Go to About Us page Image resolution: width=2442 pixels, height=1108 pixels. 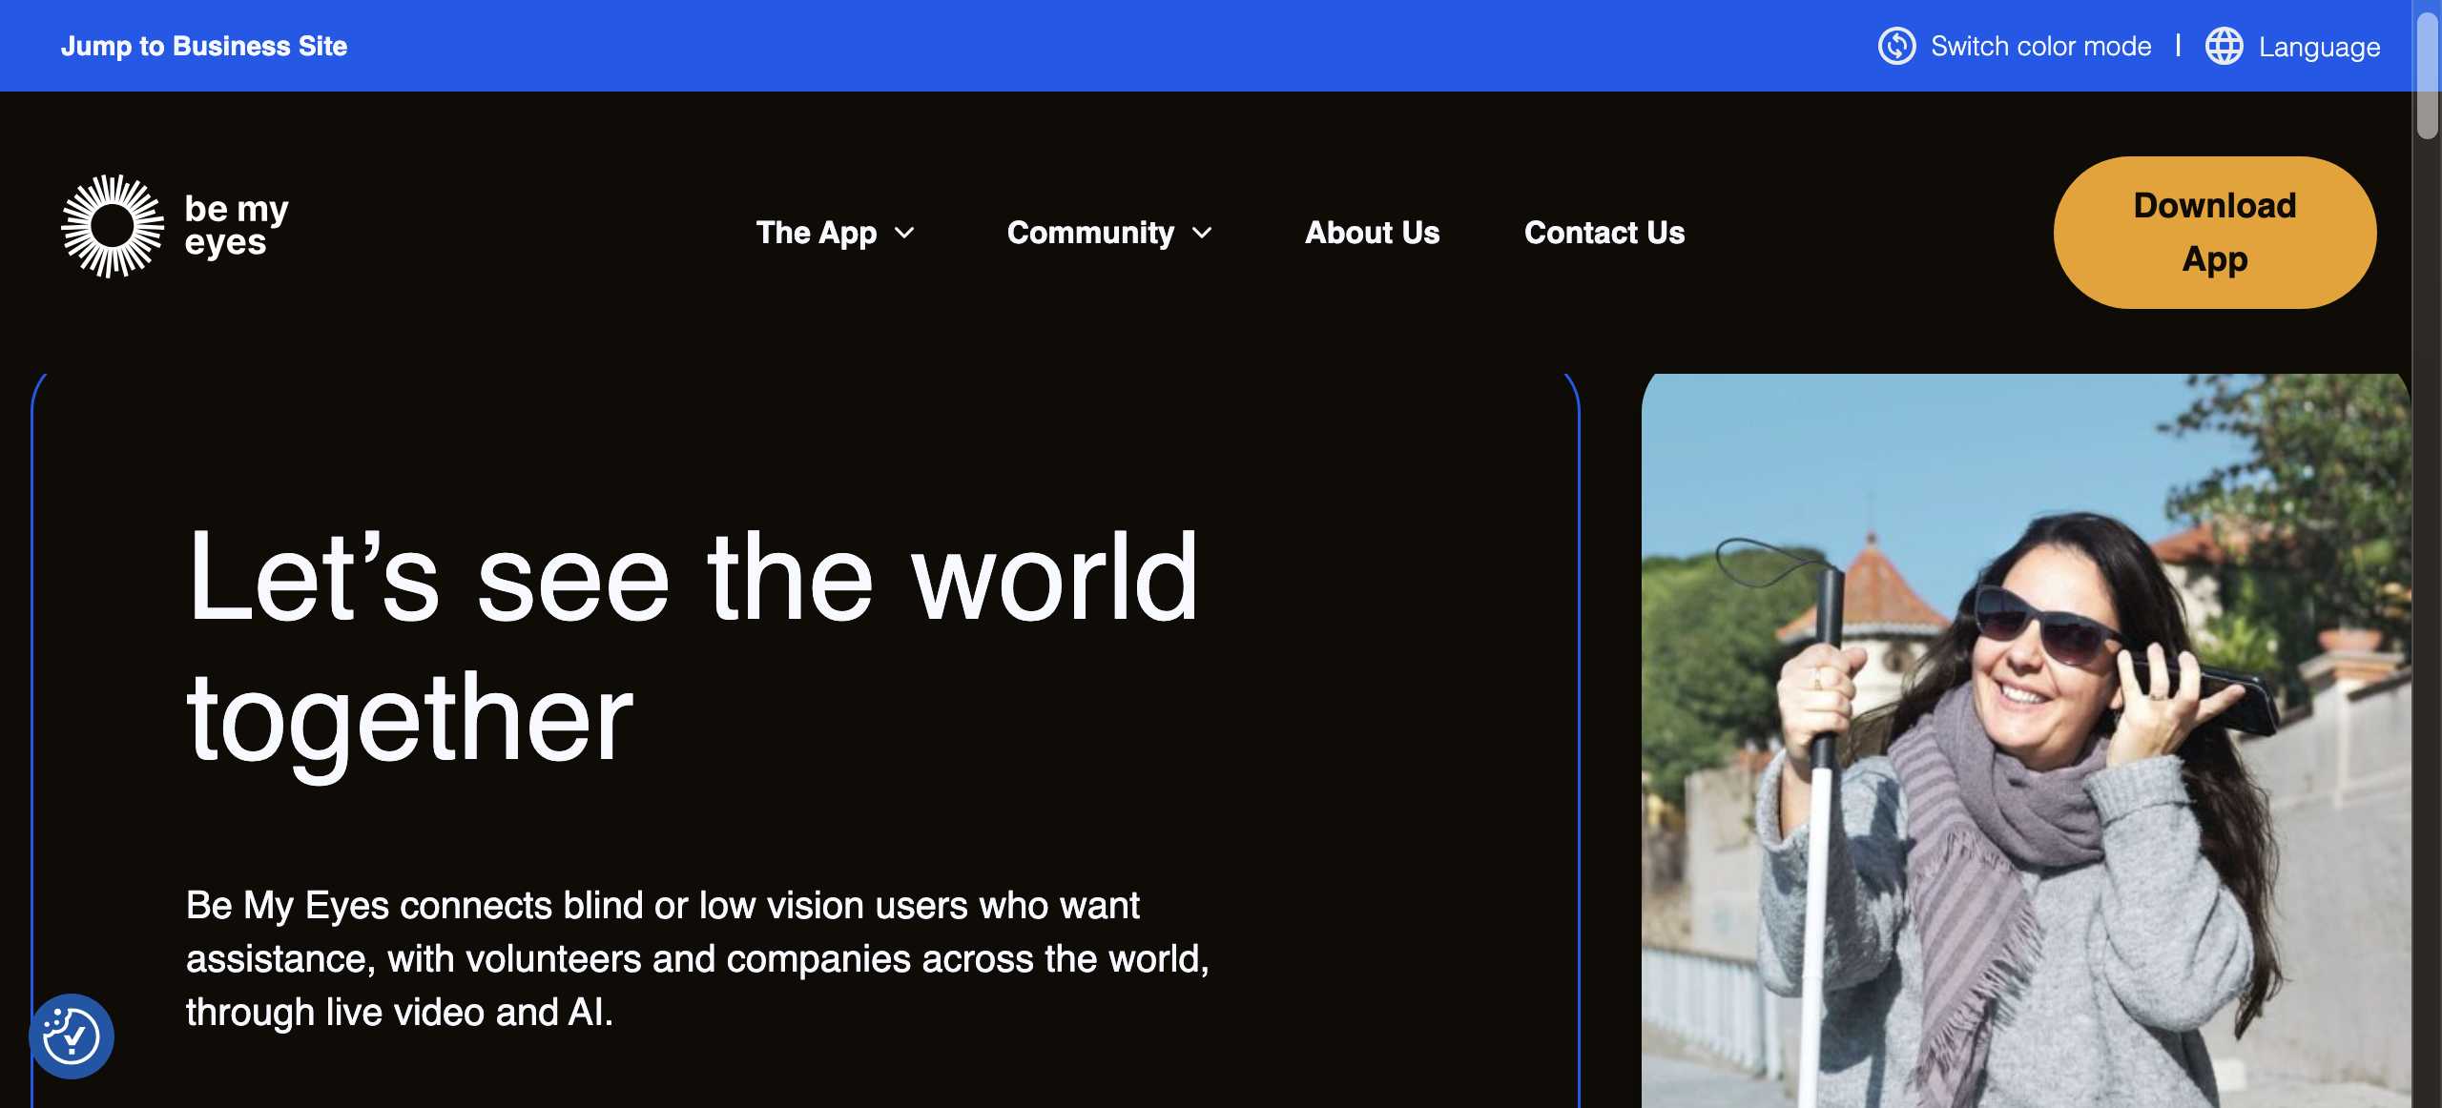pos(1372,233)
